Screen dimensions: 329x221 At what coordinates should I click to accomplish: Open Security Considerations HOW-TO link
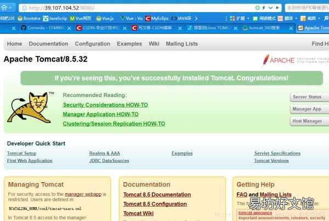[105, 105]
